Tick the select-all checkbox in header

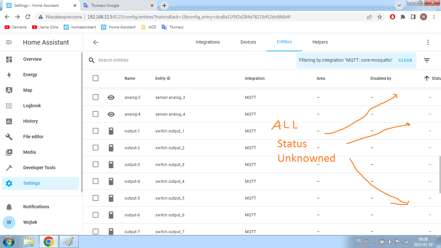[96, 78]
